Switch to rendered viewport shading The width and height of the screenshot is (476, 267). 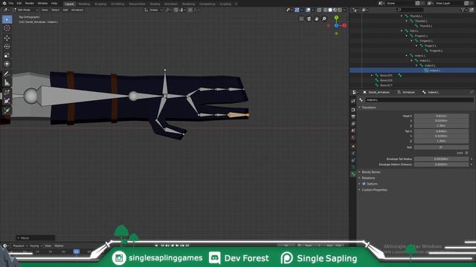coord(340,10)
